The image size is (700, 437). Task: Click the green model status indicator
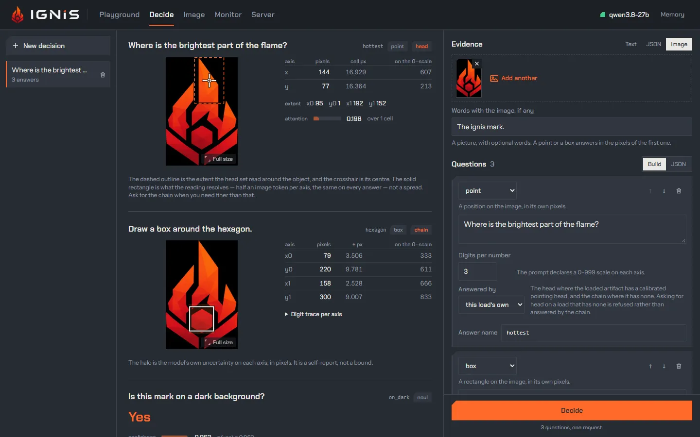pyautogui.click(x=603, y=15)
